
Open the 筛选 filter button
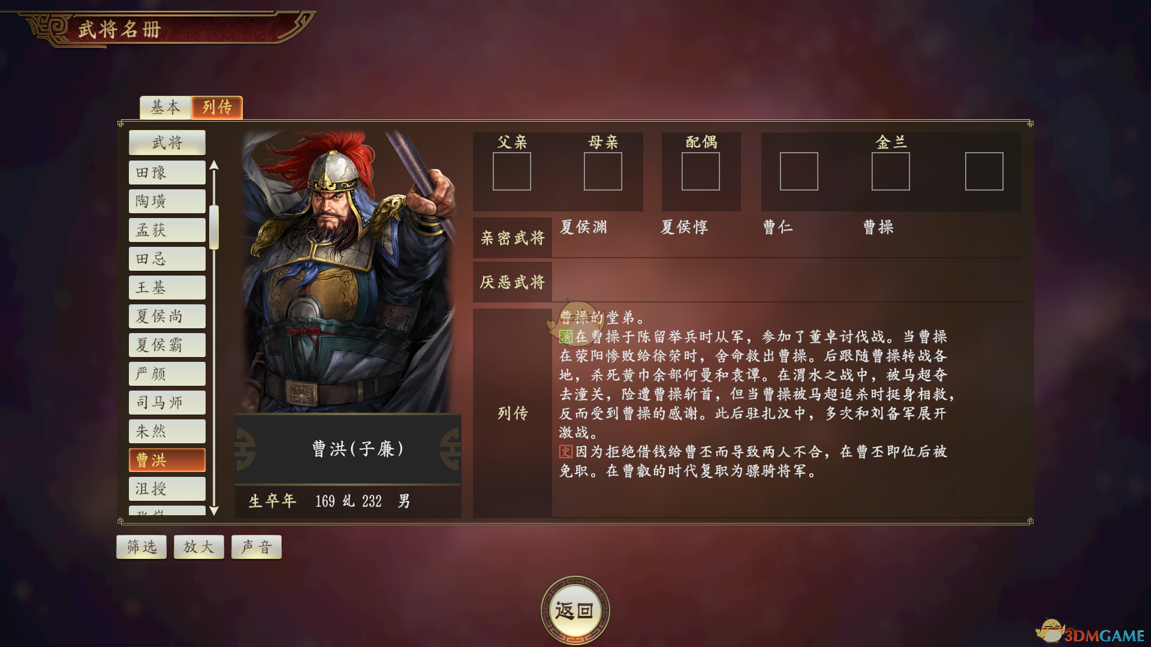(x=141, y=547)
